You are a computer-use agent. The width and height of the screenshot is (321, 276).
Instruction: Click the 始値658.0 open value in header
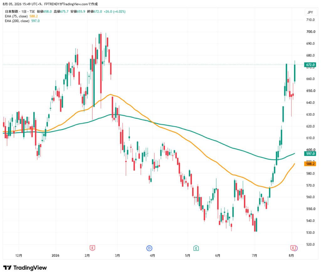coord(44,12)
